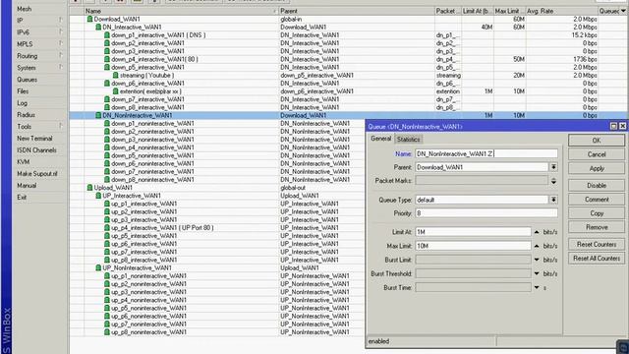The width and height of the screenshot is (629, 354).
Task: Click the icon next to down_p3_interactive_WAN1
Action: click(107, 51)
